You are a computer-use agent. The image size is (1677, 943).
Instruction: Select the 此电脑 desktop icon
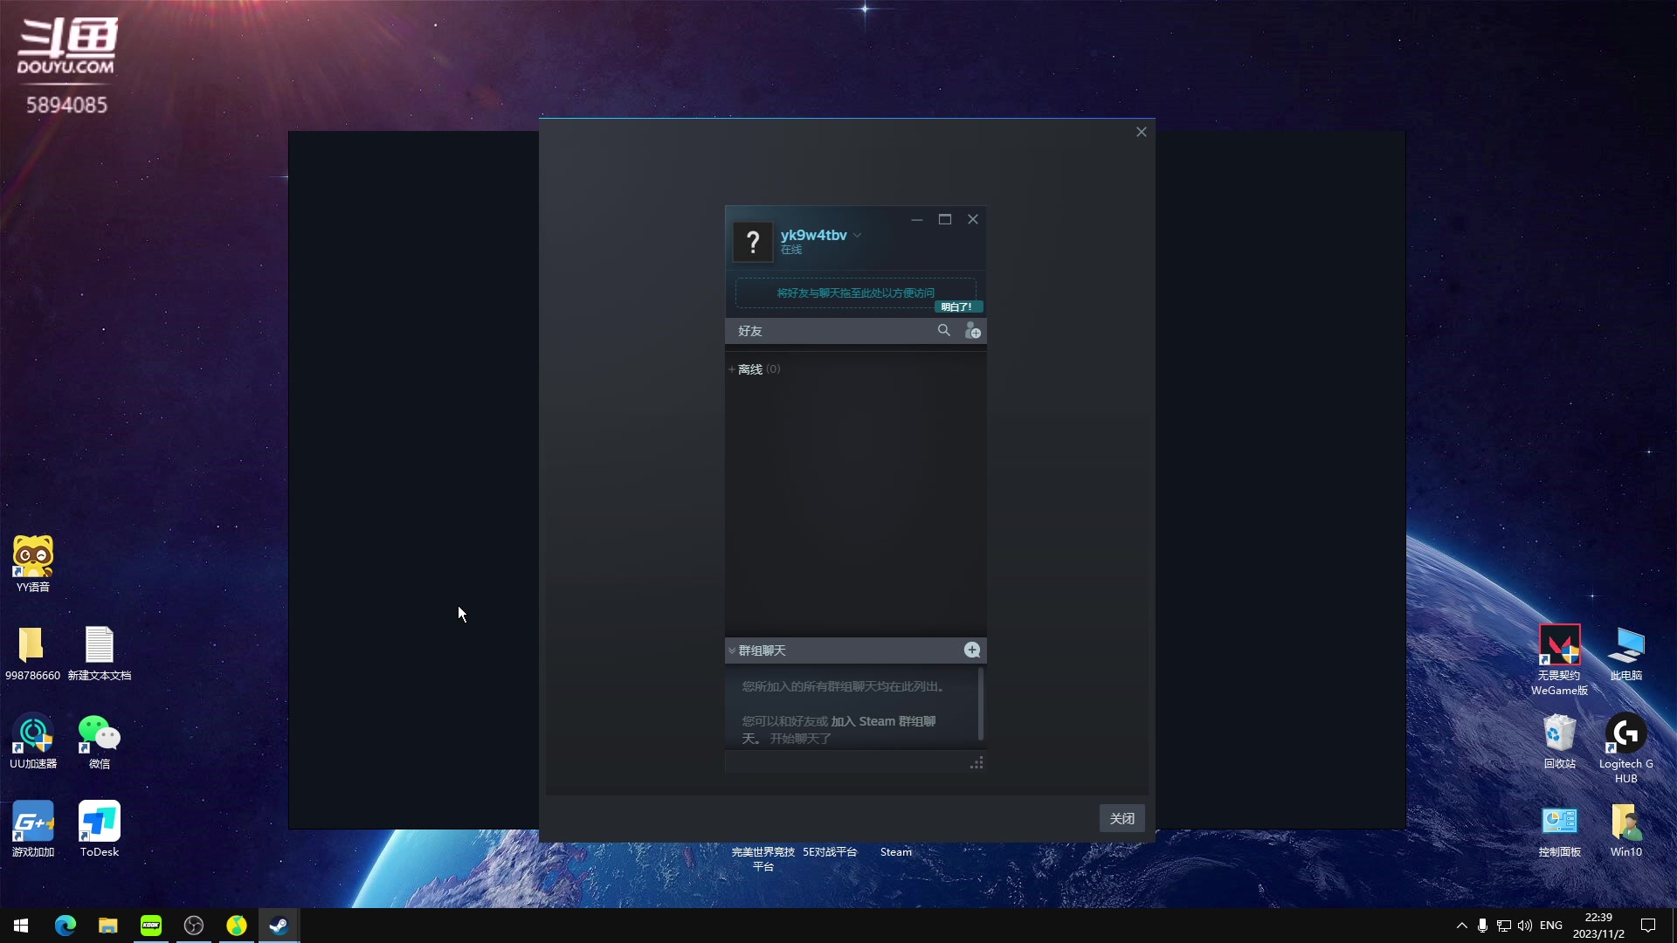(1625, 654)
